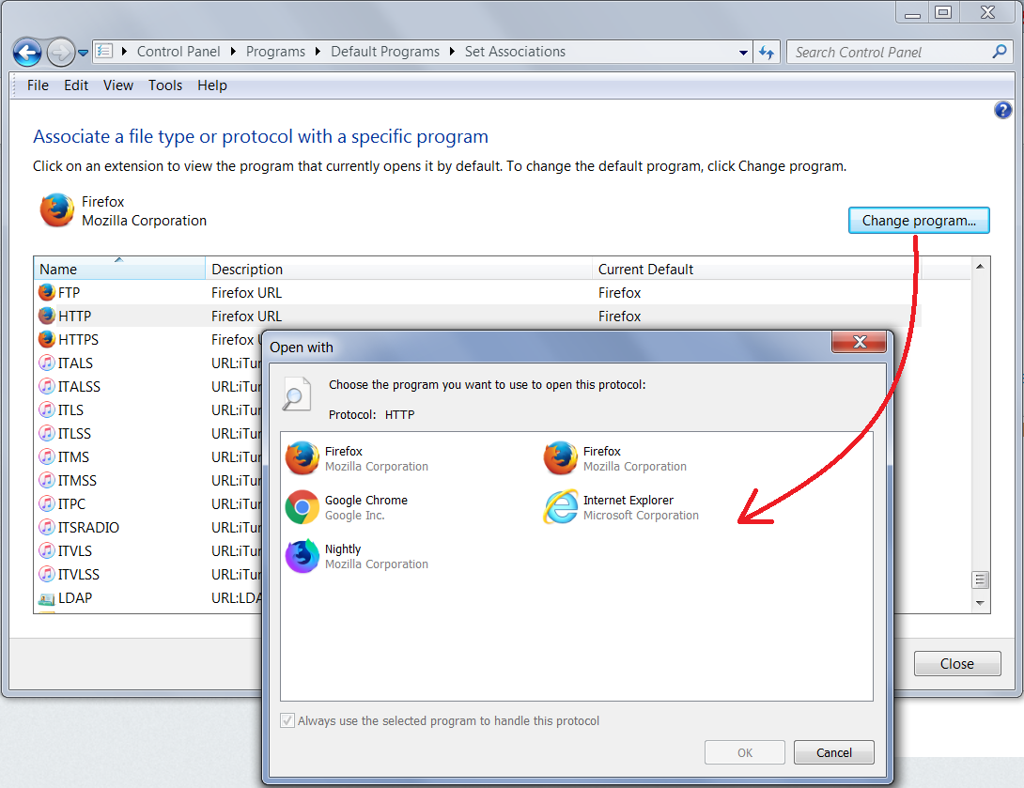The image size is (1024, 788).
Task: Click the Firefox current default cell for HTTP
Action: click(x=620, y=317)
